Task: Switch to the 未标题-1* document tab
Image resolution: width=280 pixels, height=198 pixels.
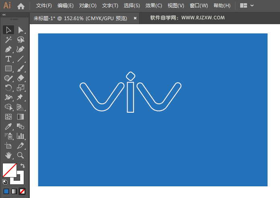Action: [80, 18]
